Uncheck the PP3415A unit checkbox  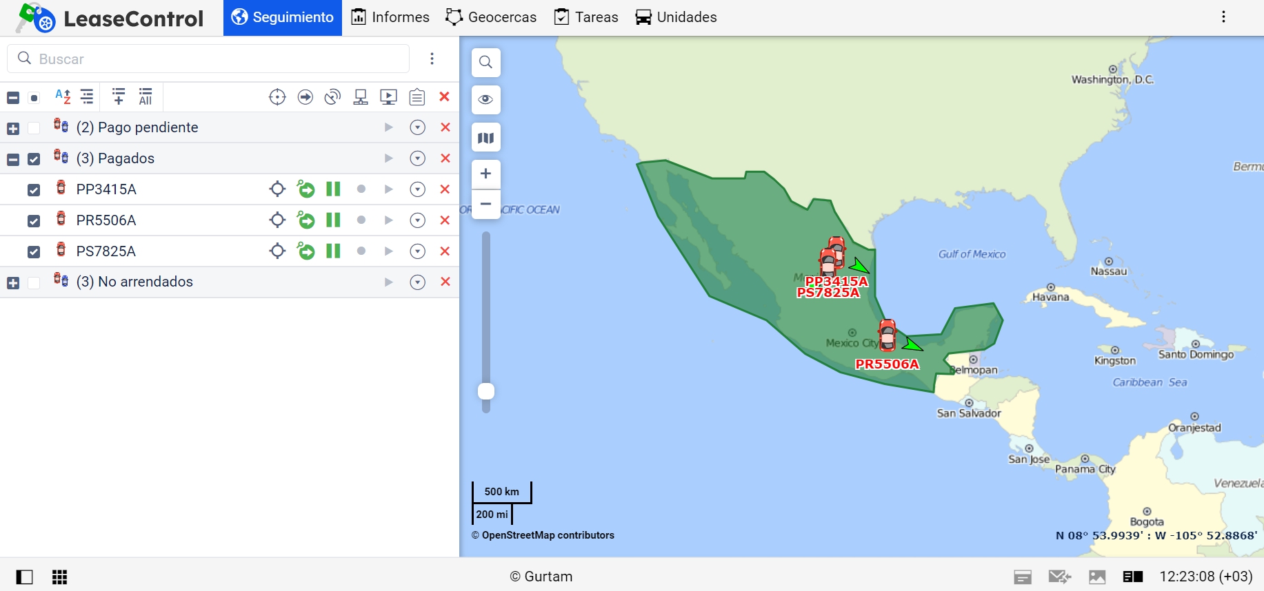click(x=34, y=190)
